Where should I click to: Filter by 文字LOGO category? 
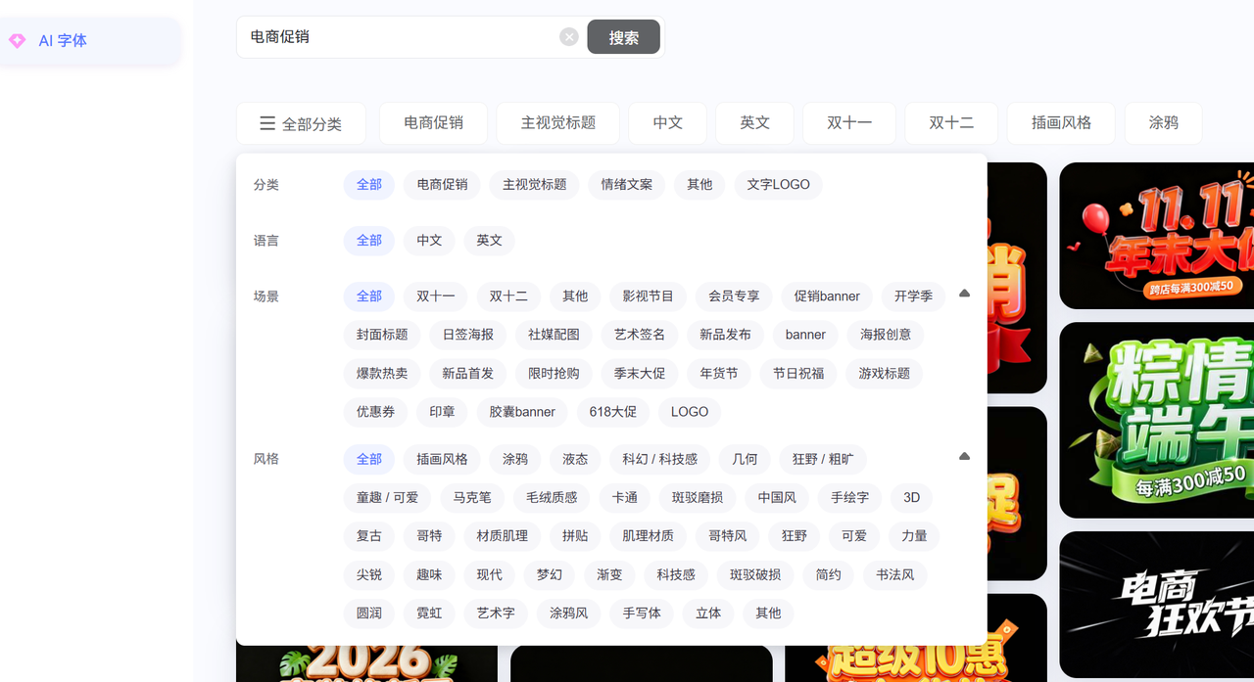coord(778,185)
